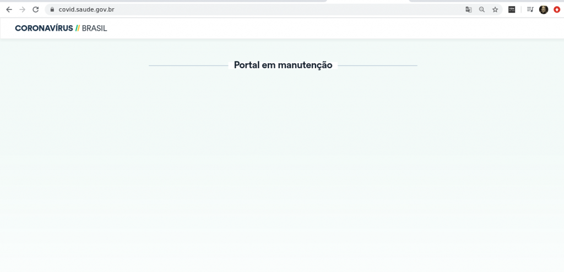Open the user profile avatar
The height and width of the screenshot is (272, 564).
coord(544,9)
